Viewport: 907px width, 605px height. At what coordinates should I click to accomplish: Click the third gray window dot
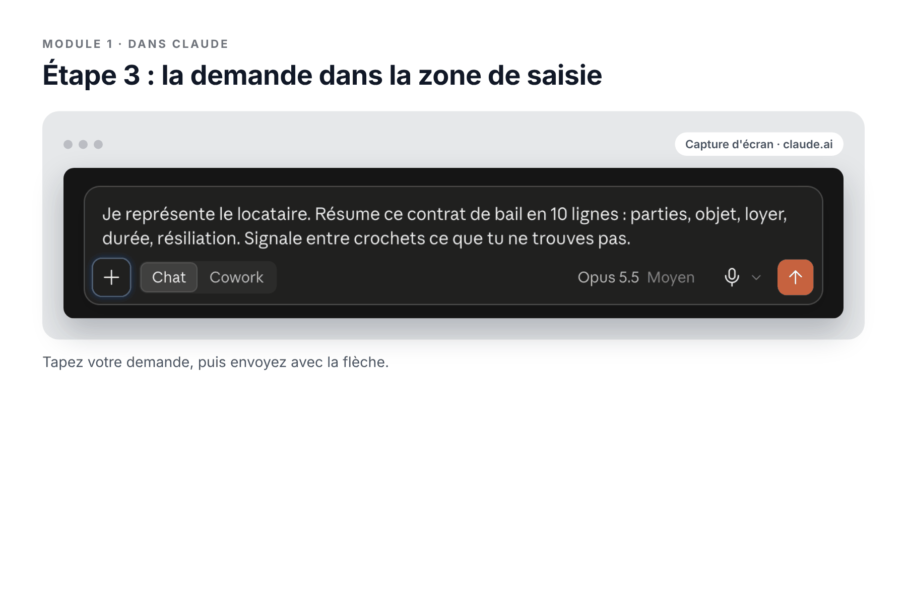coord(98,145)
